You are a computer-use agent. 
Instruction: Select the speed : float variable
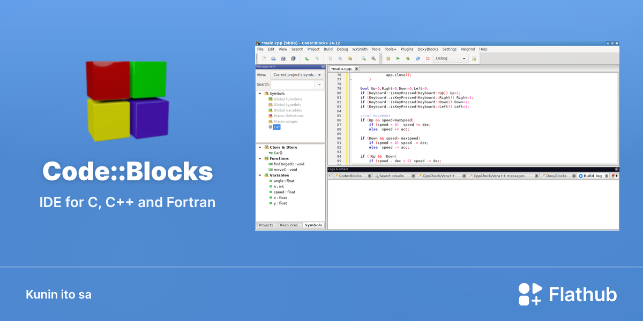[284, 192]
